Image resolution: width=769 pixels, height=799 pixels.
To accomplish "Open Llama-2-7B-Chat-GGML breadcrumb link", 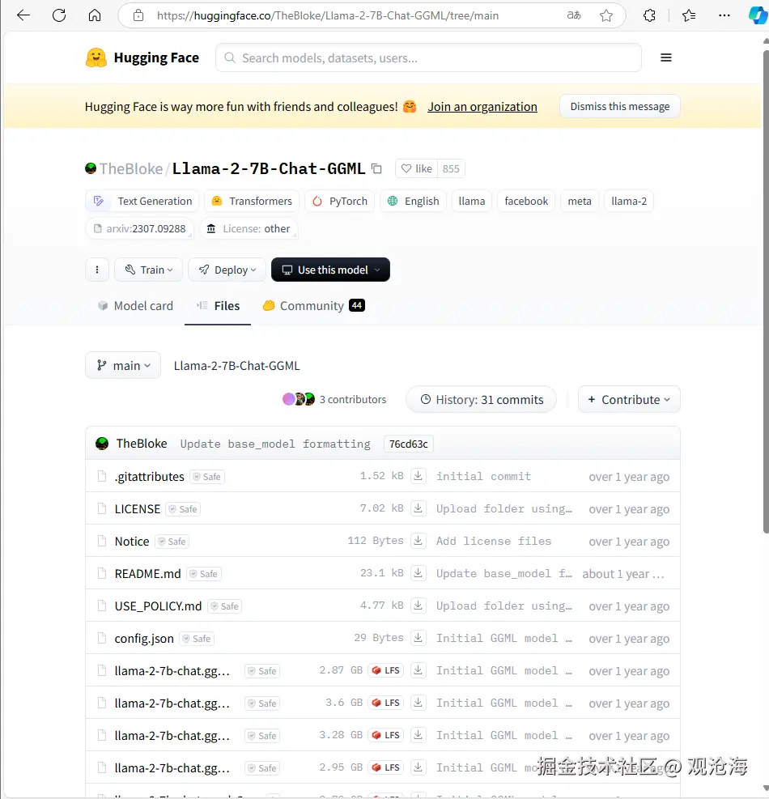I will tap(236, 365).
